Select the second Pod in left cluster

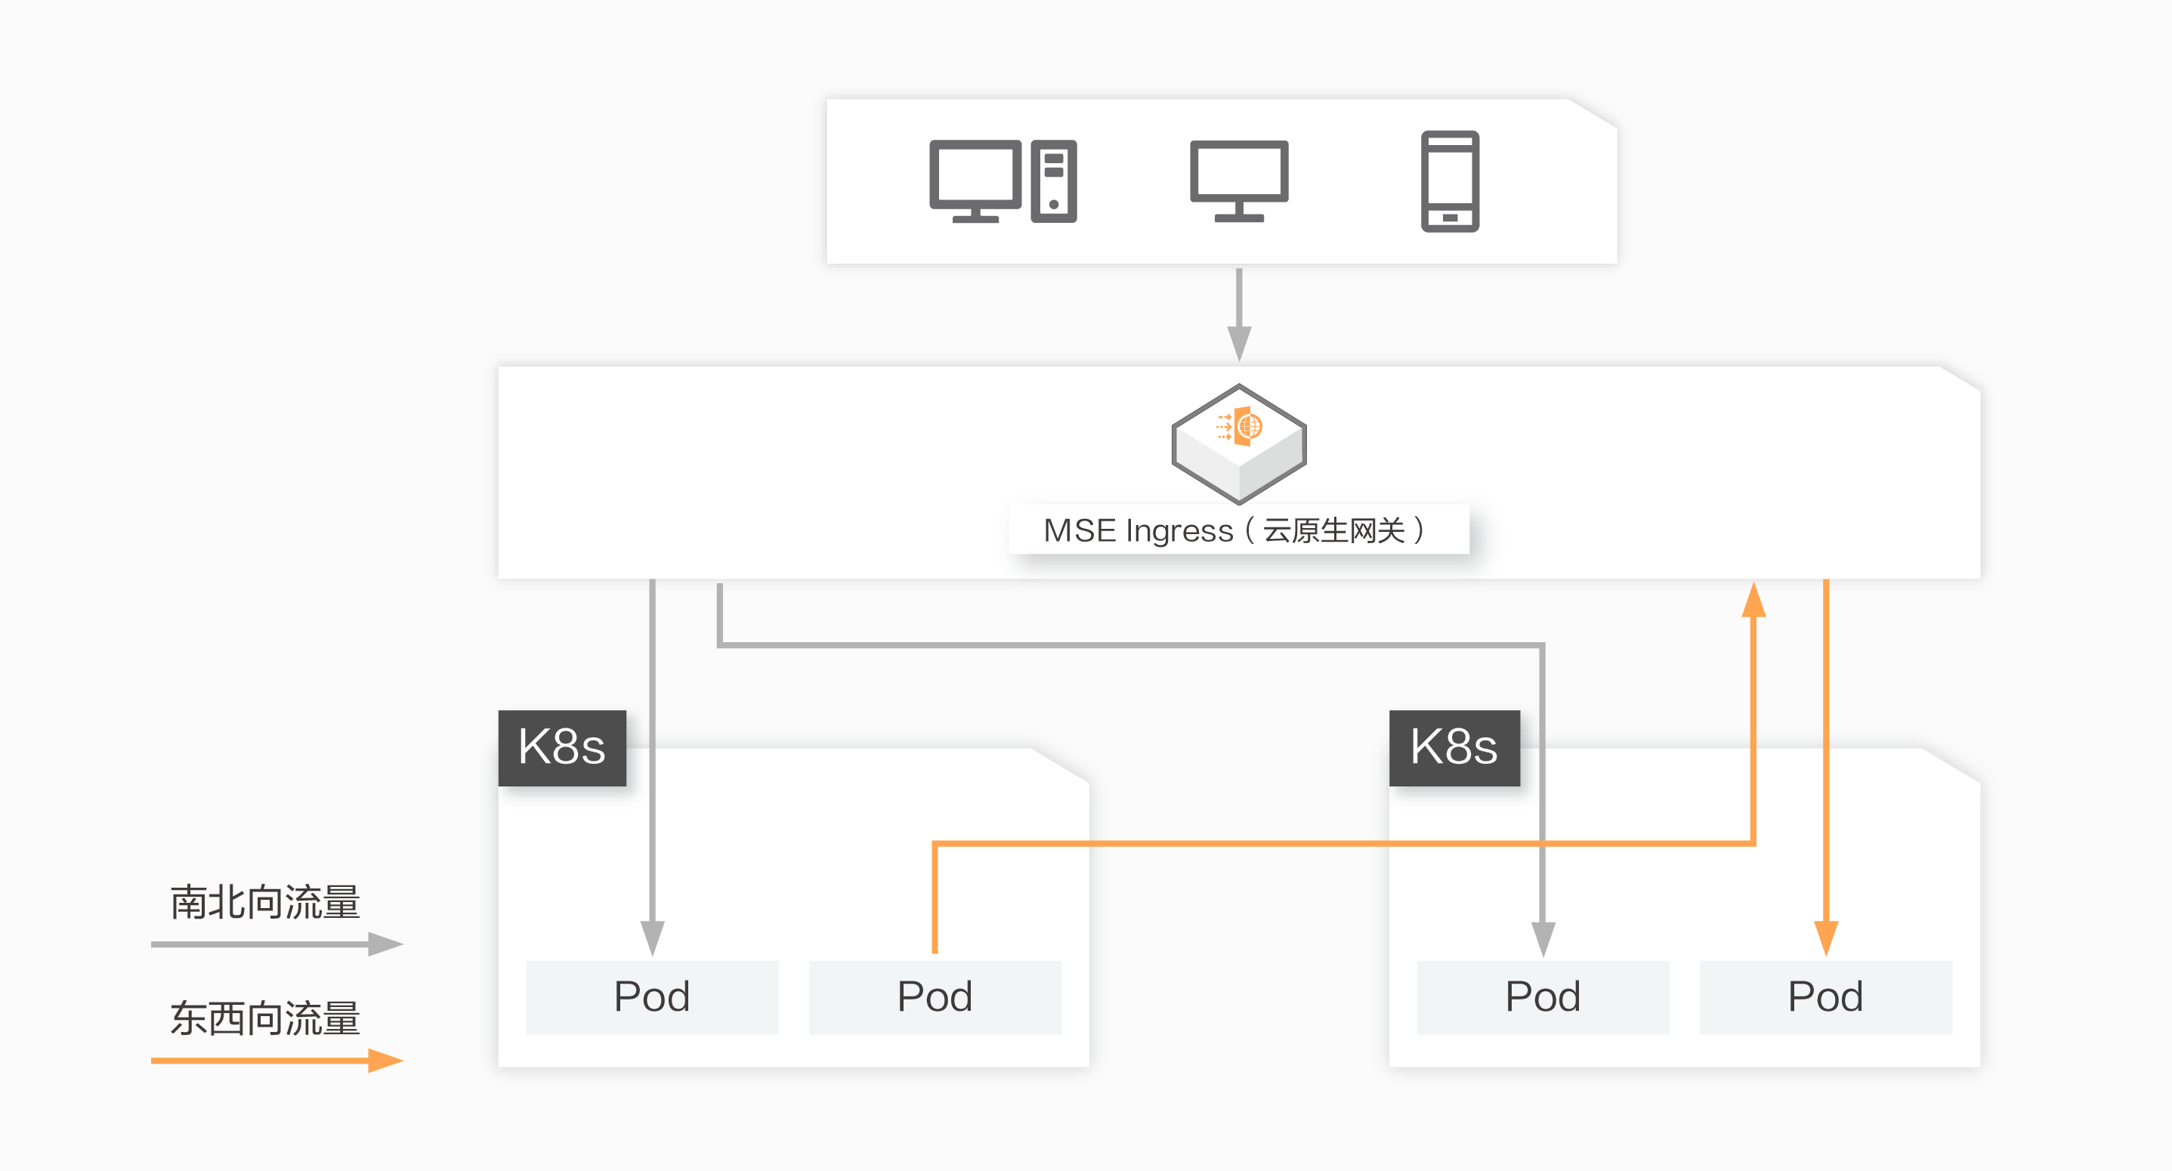click(x=935, y=996)
